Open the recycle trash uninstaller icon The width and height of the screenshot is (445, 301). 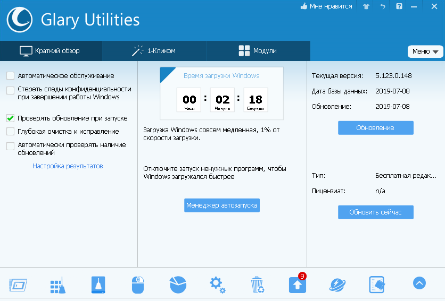tap(258, 285)
